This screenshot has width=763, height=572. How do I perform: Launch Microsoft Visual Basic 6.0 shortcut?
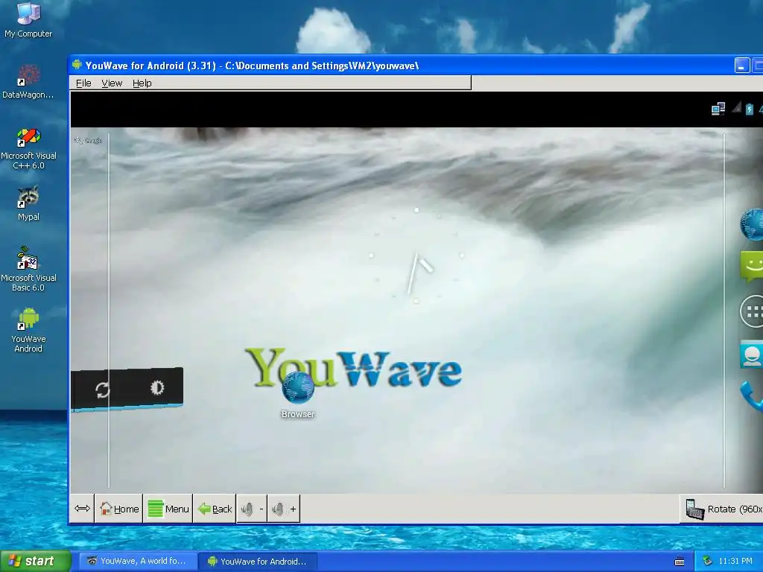[28, 270]
